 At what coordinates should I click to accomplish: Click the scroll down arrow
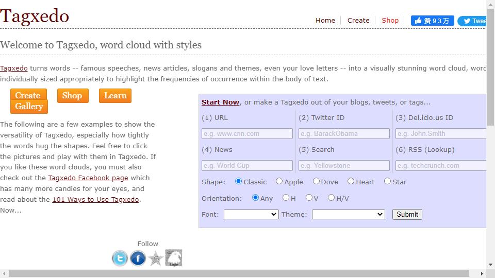coord(490,265)
